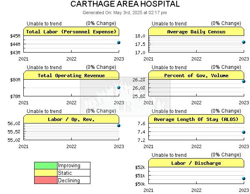Click the Average Length Of Stay data point
Image resolution: width=250 pixels, height=194 pixels.
pyautogui.click(x=244, y=132)
